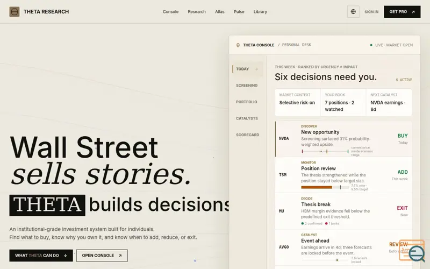Click the DECIDE tag label
Screen dimensions: 430x269
[x=307, y=199]
